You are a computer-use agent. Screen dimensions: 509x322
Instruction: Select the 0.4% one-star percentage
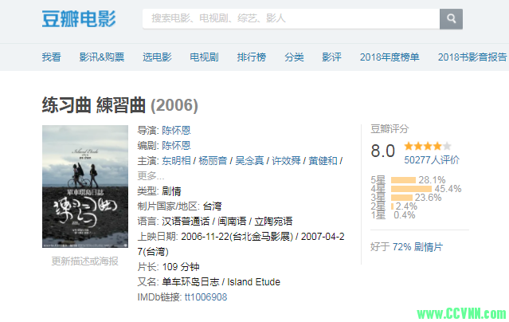pyautogui.click(x=405, y=215)
